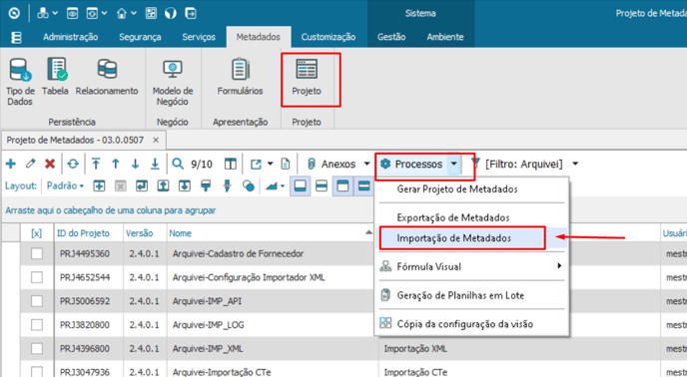Click the layout upload arrow icon
The image size is (687, 377).
tap(164, 187)
